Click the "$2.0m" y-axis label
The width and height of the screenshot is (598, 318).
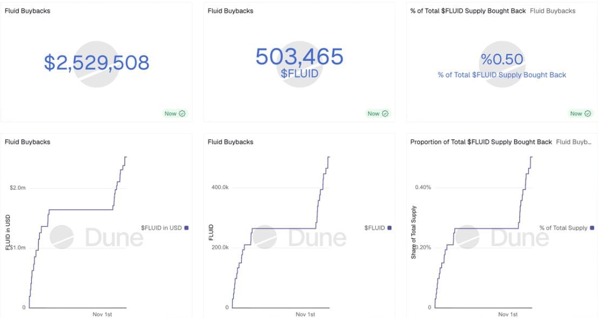click(x=18, y=188)
